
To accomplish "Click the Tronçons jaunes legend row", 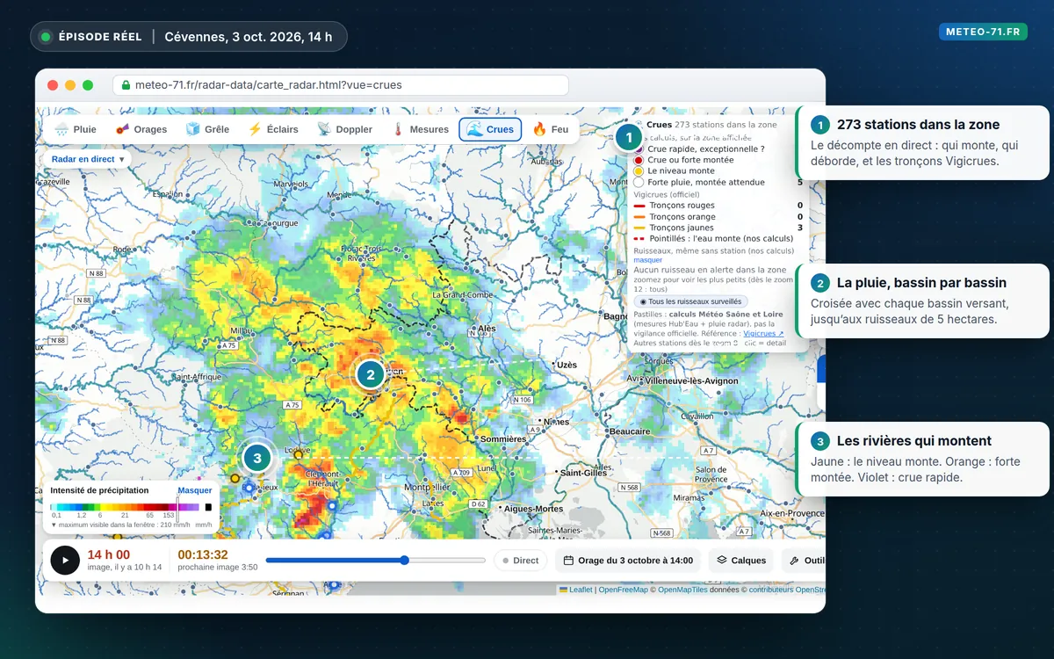I will coord(718,228).
